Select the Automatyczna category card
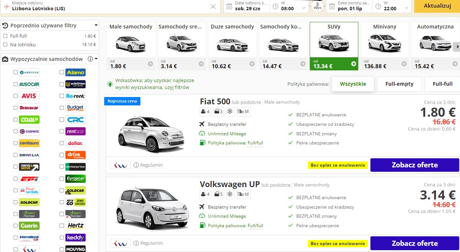 435,46
